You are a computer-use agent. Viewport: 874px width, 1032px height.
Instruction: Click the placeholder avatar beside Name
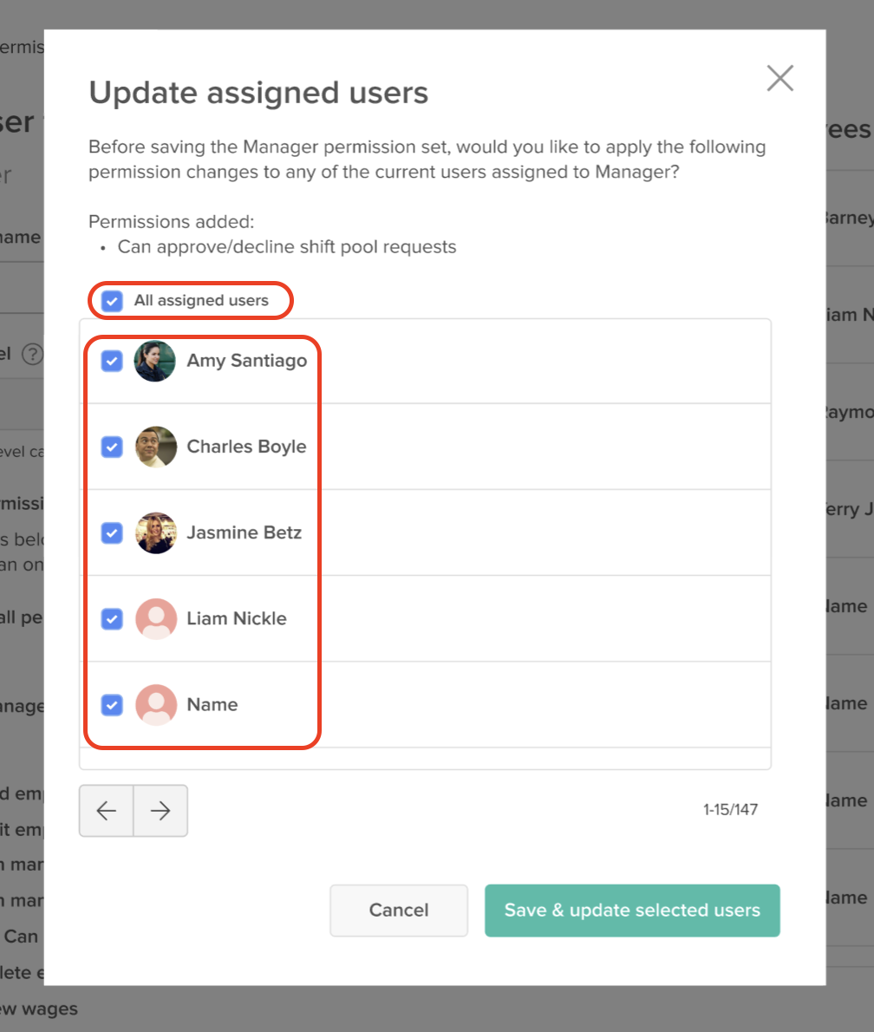pyautogui.click(x=156, y=705)
